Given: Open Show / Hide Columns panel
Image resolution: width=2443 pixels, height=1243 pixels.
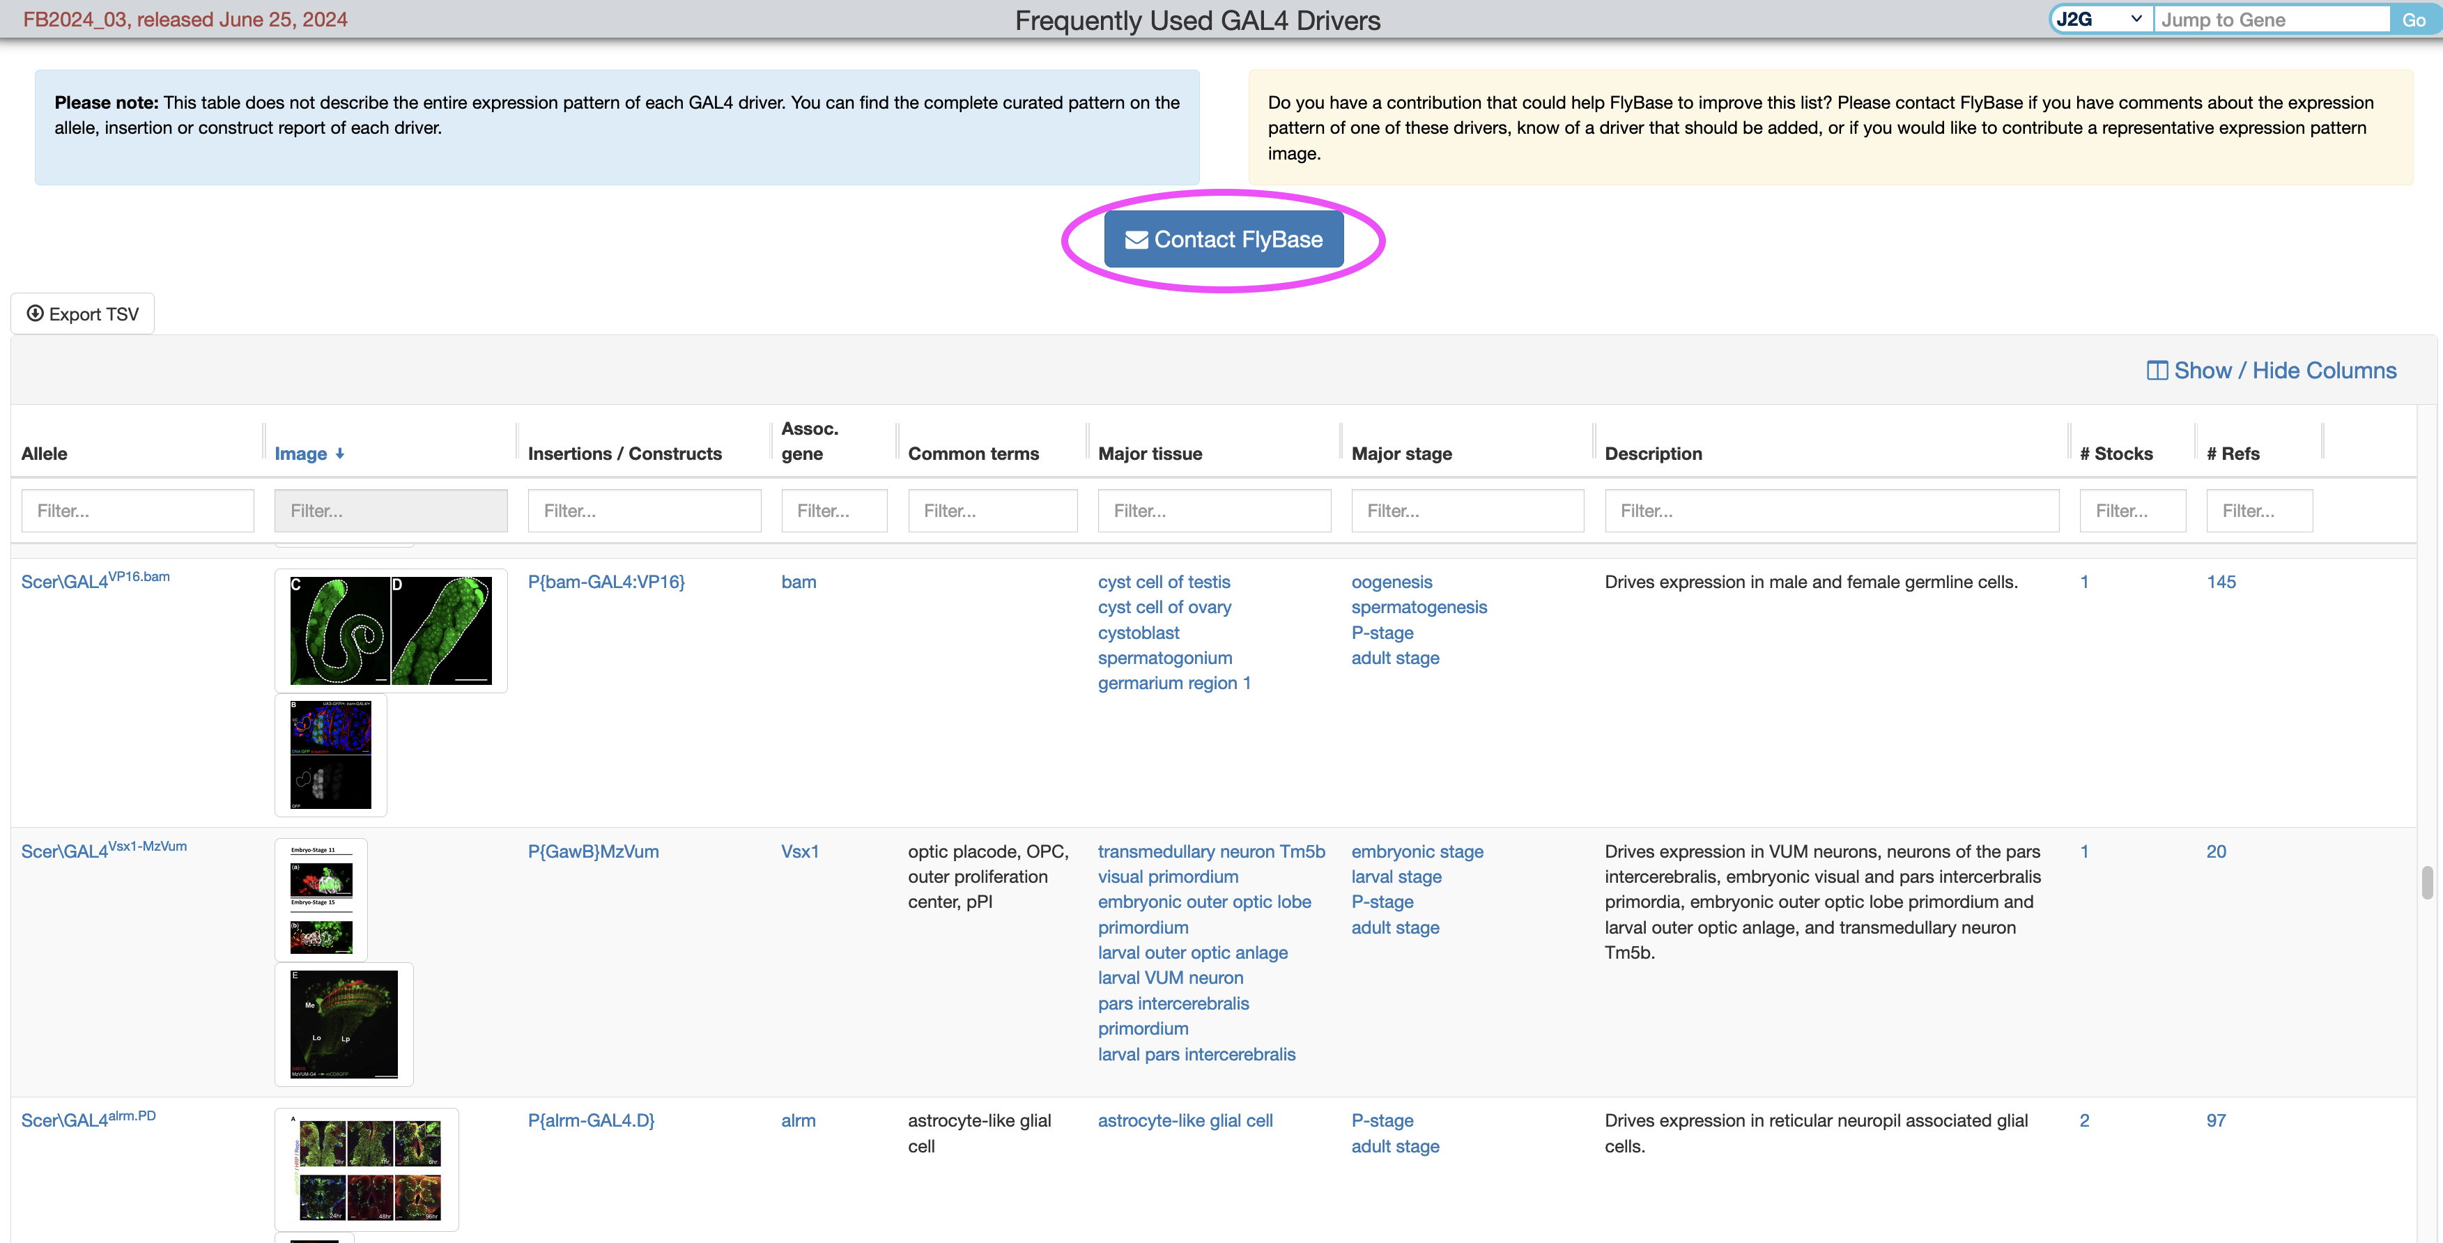Looking at the screenshot, I should pos(2272,371).
